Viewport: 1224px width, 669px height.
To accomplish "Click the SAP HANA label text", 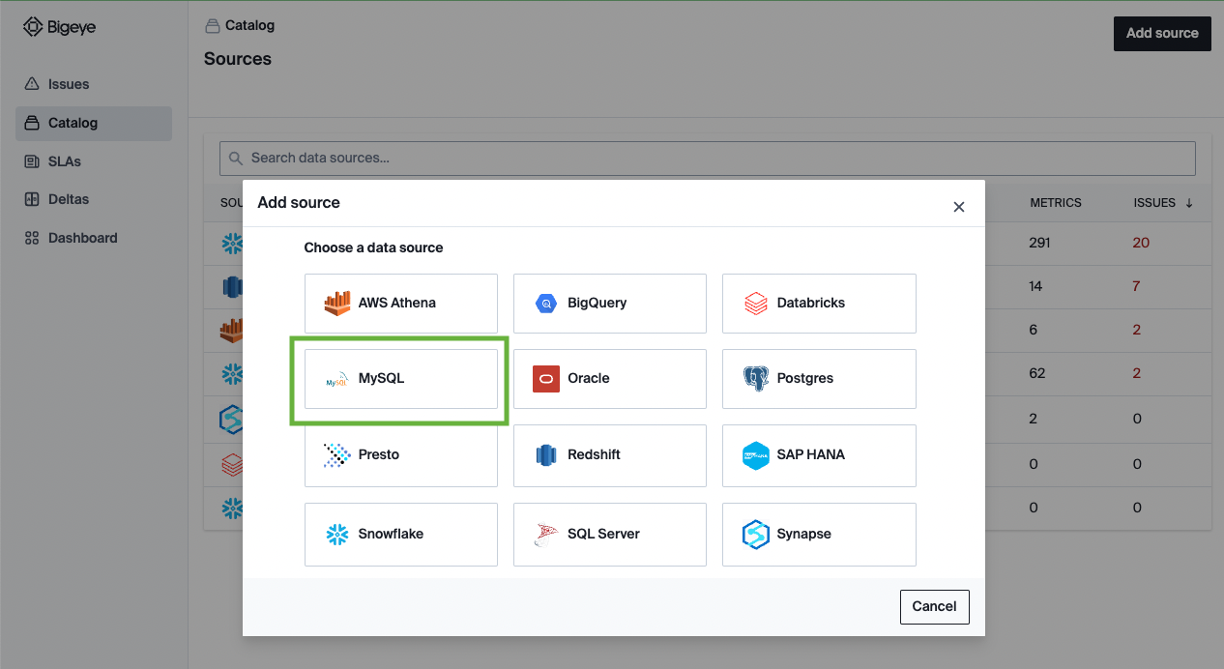I will pos(811,454).
